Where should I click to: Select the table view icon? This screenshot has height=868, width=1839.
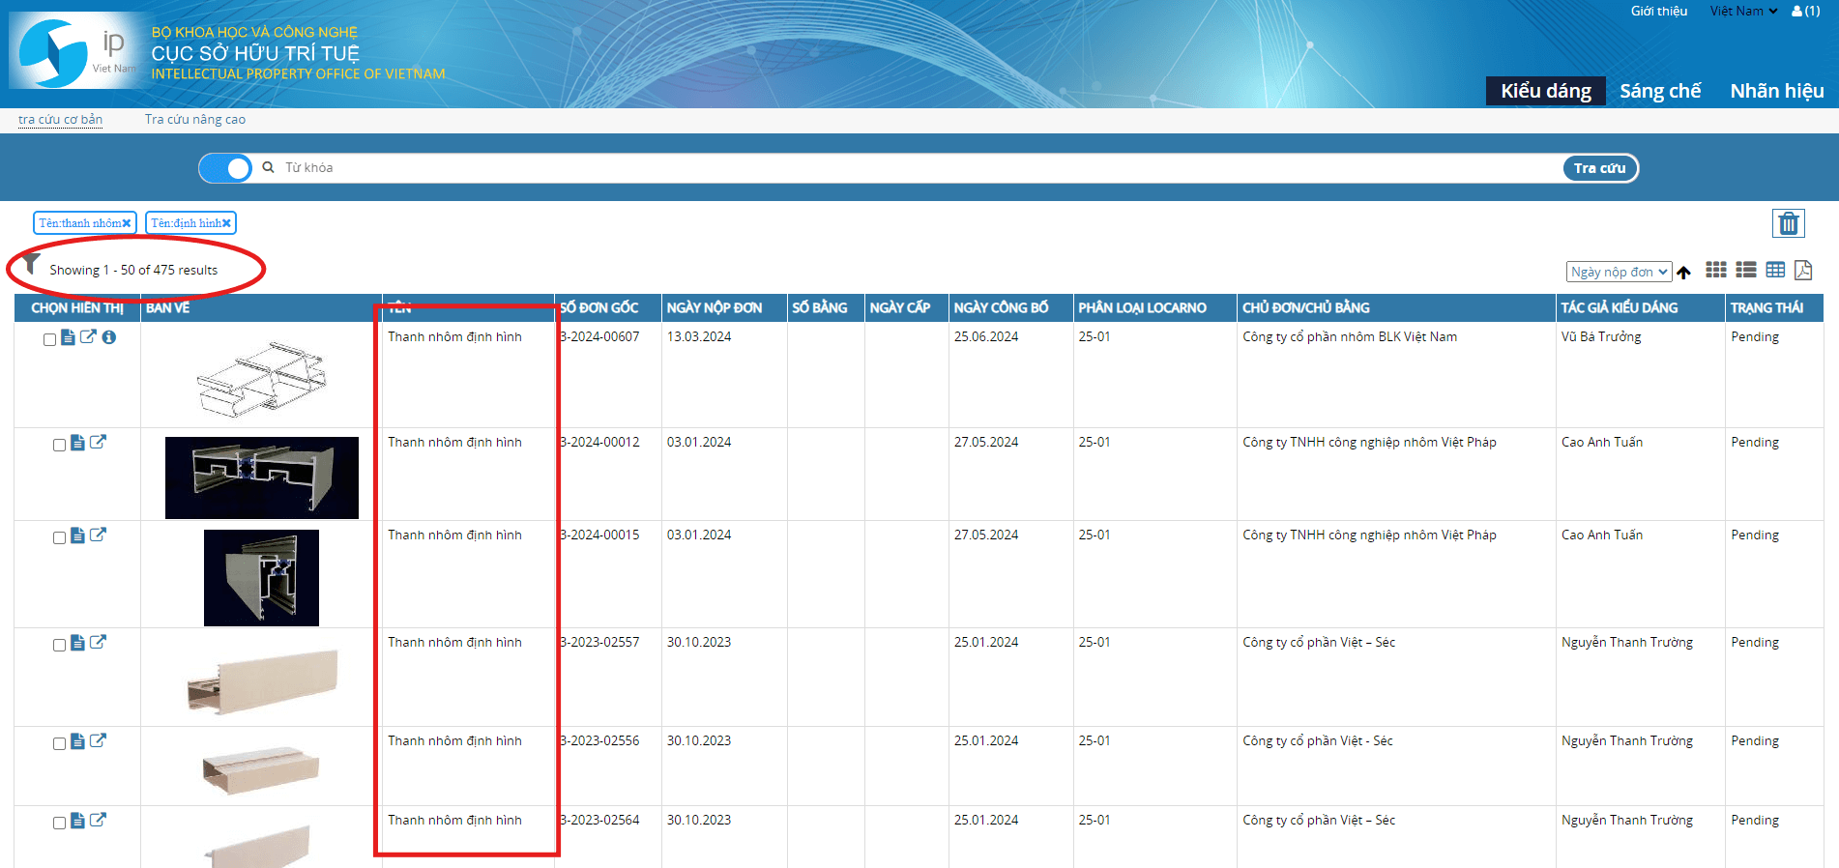tap(1775, 271)
